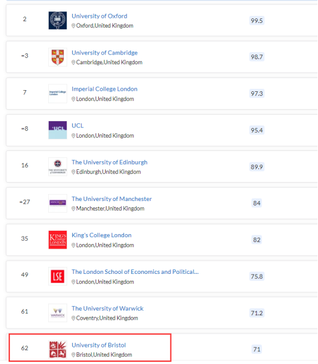The image size is (318, 364).
Task: Click rank =27 for Manchester
Action: (25, 202)
